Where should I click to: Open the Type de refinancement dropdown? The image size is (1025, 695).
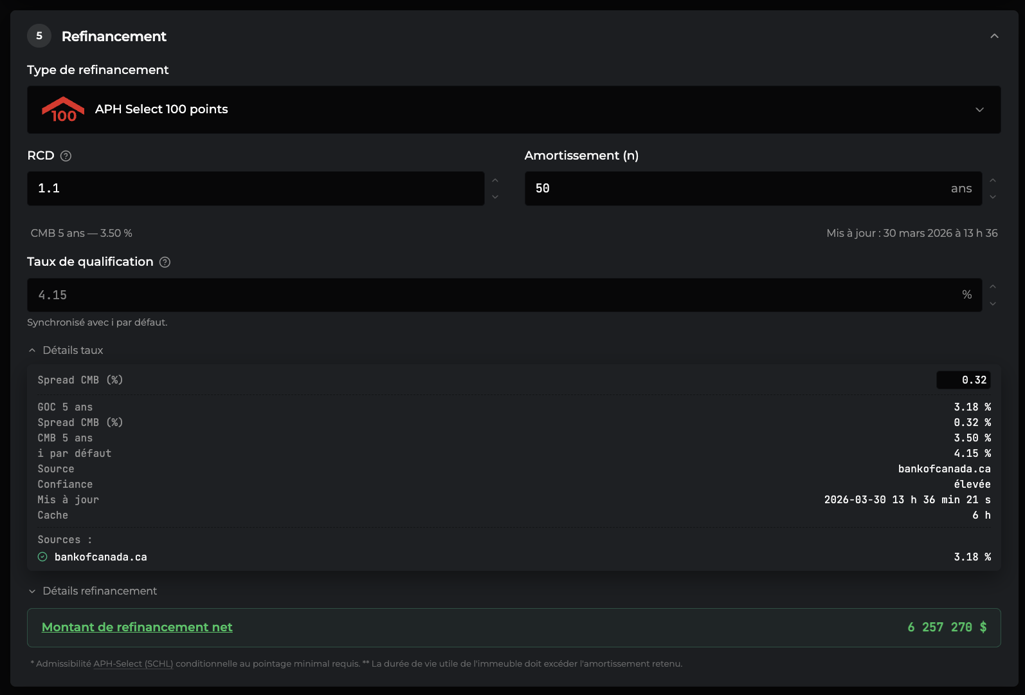pyautogui.click(x=514, y=109)
